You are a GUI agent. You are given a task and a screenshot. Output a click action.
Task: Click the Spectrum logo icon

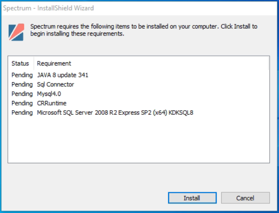click(16, 32)
